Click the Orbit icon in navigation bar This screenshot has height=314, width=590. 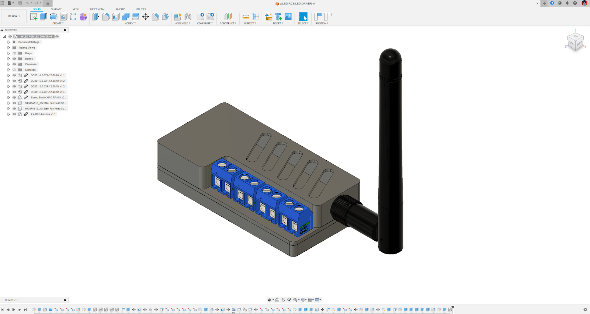270,300
